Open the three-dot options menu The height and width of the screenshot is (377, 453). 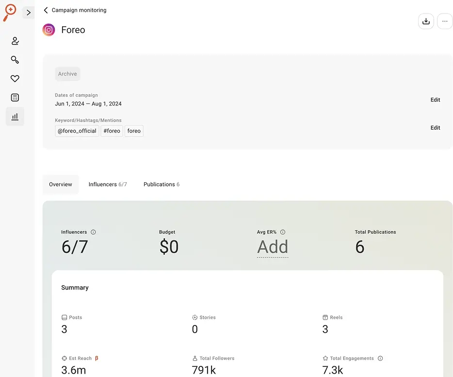[x=445, y=21]
